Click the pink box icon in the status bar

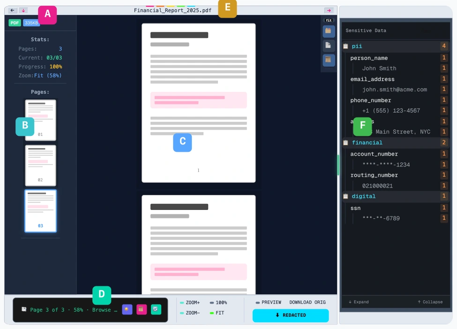click(x=142, y=309)
